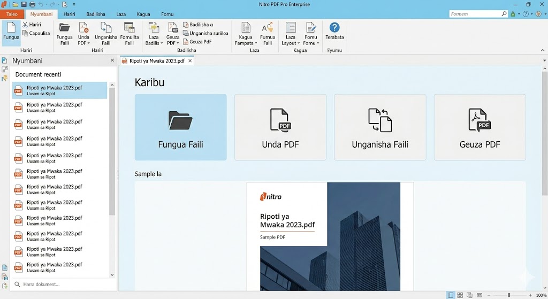Viewport: 548px width, 299px height.
Task: Click the Print icon in quick access toolbar
Action: (x=32, y=4)
